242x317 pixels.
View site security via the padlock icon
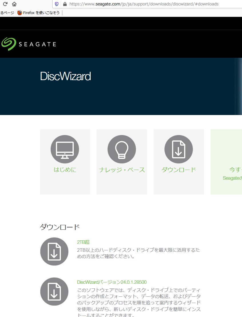[65, 4]
